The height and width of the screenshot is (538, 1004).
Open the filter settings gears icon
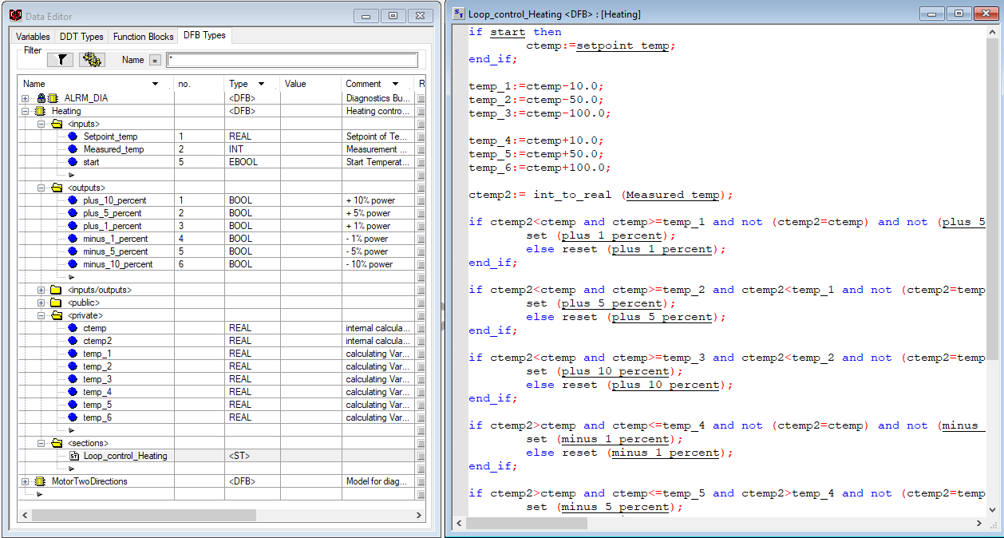click(92, 60)
